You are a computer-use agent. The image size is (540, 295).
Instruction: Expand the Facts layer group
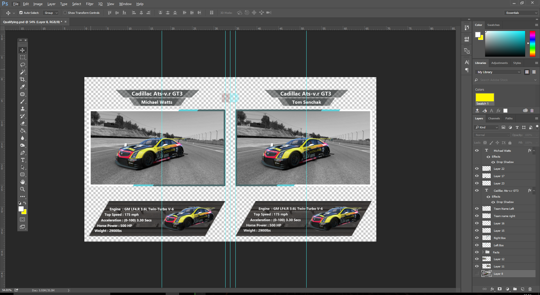(483, 252)
